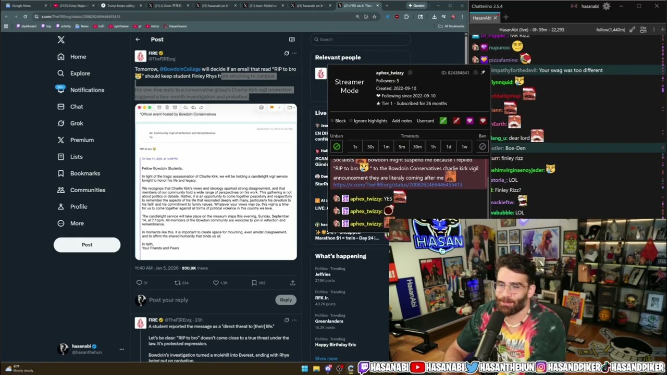Open the RFK Jr. trending topic
The width and height of the screenshot is (667, 375).
[322, 298]
